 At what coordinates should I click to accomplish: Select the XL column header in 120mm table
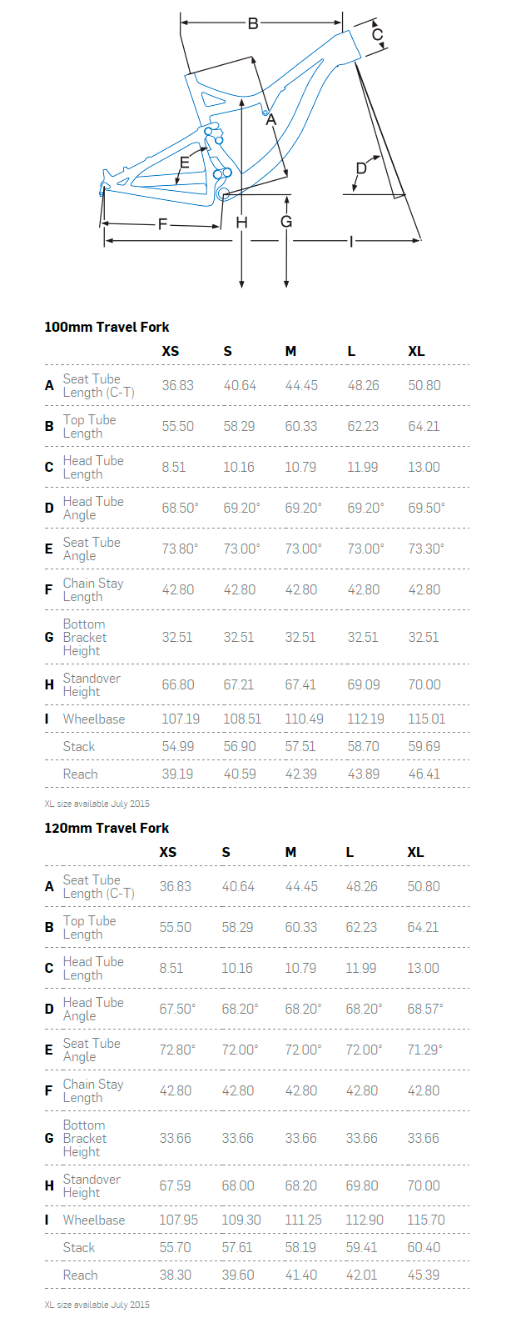(x=415, y=852)
